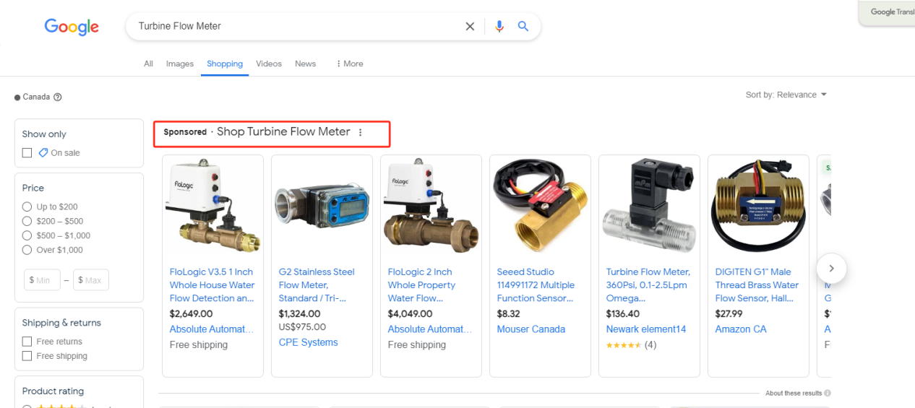Viewport: 915px width, 408px height.
Task: Click the Min price input field
Action: [x=42, y=280]
